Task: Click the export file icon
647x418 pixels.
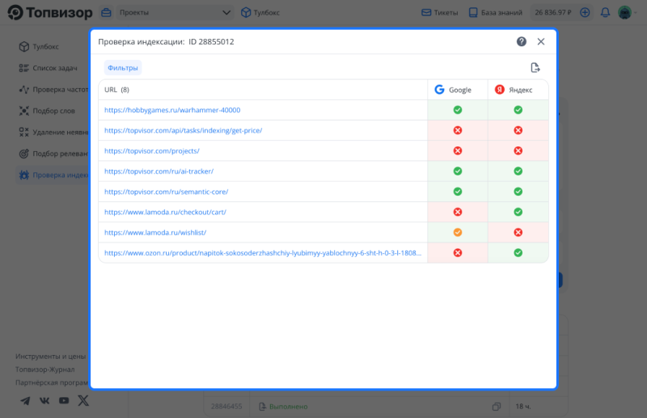Action: click(x=535, y=68)
